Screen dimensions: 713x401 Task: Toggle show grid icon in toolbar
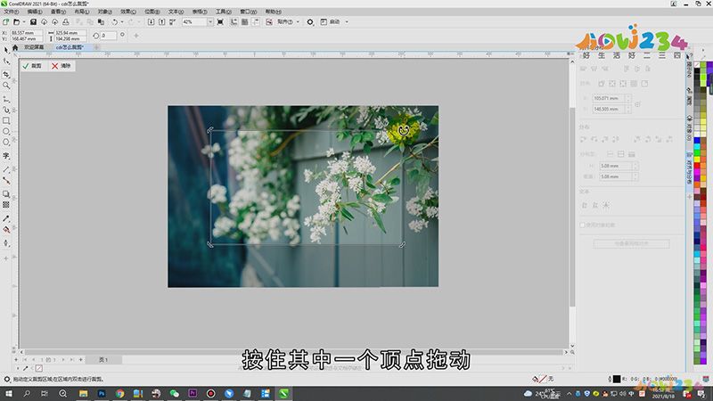pyautogui.click(x=244, y=21)
